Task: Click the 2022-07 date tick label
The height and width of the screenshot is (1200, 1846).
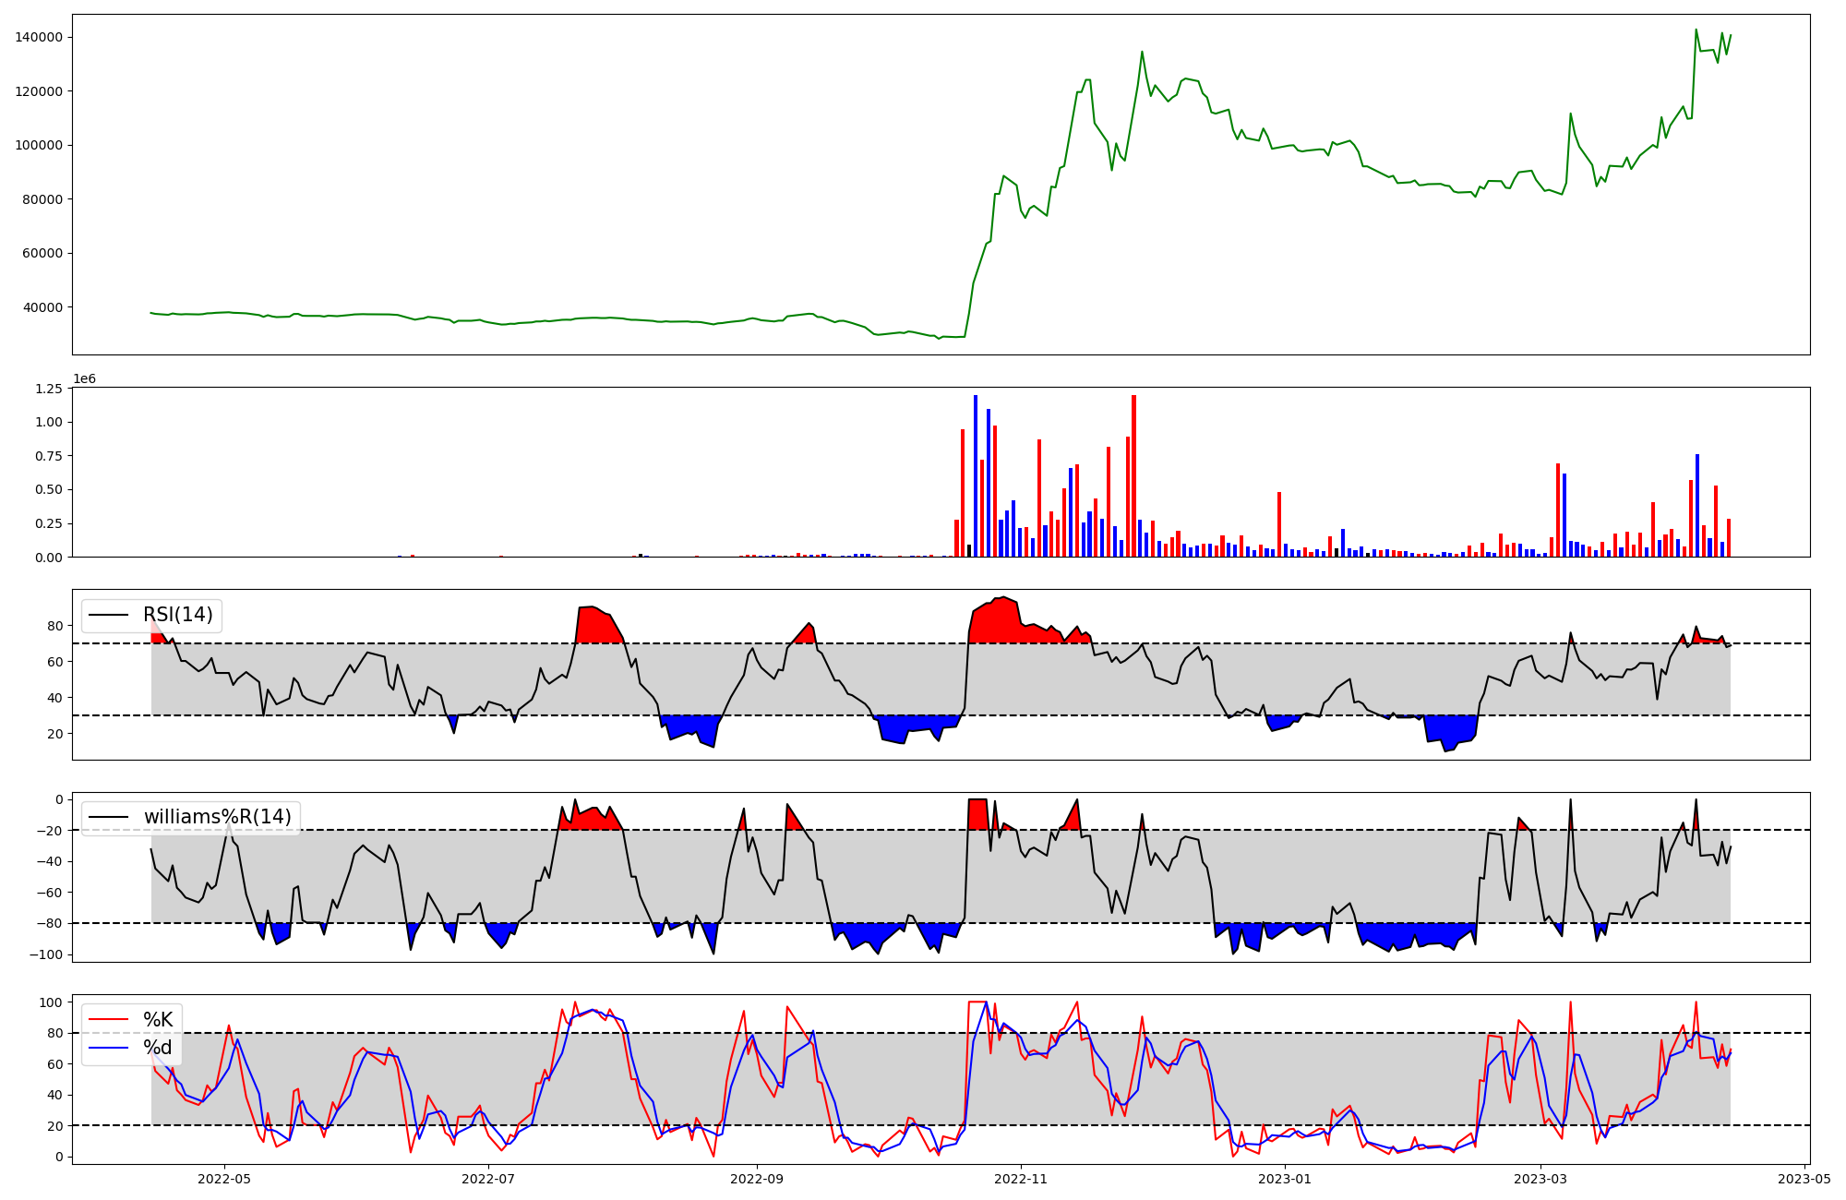Action: tap(488, 1179)
